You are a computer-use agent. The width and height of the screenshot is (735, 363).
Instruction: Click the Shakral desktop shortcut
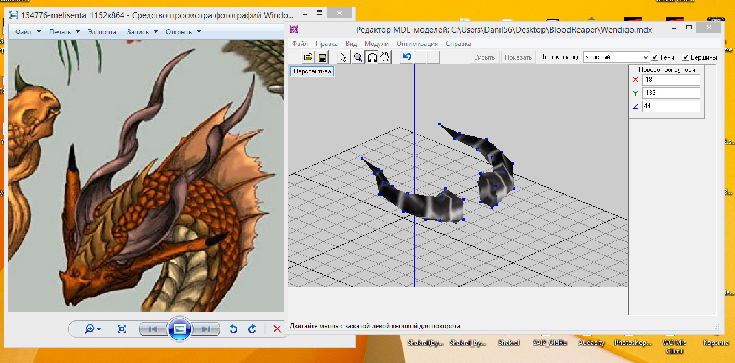(x=509, y=343)
